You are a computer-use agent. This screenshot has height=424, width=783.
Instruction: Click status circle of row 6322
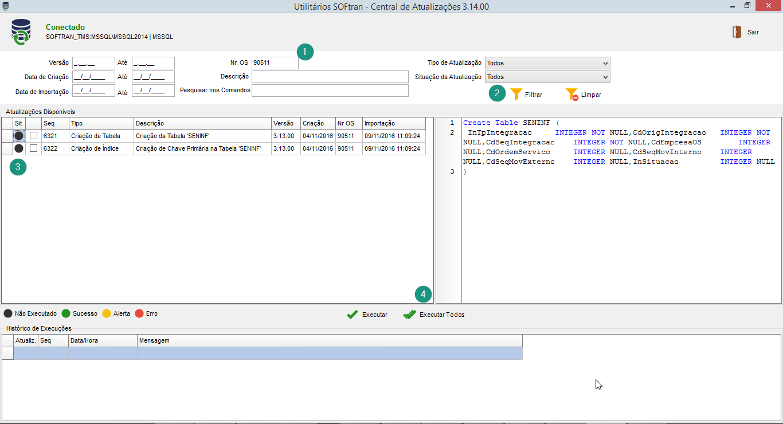coord(19,148)
